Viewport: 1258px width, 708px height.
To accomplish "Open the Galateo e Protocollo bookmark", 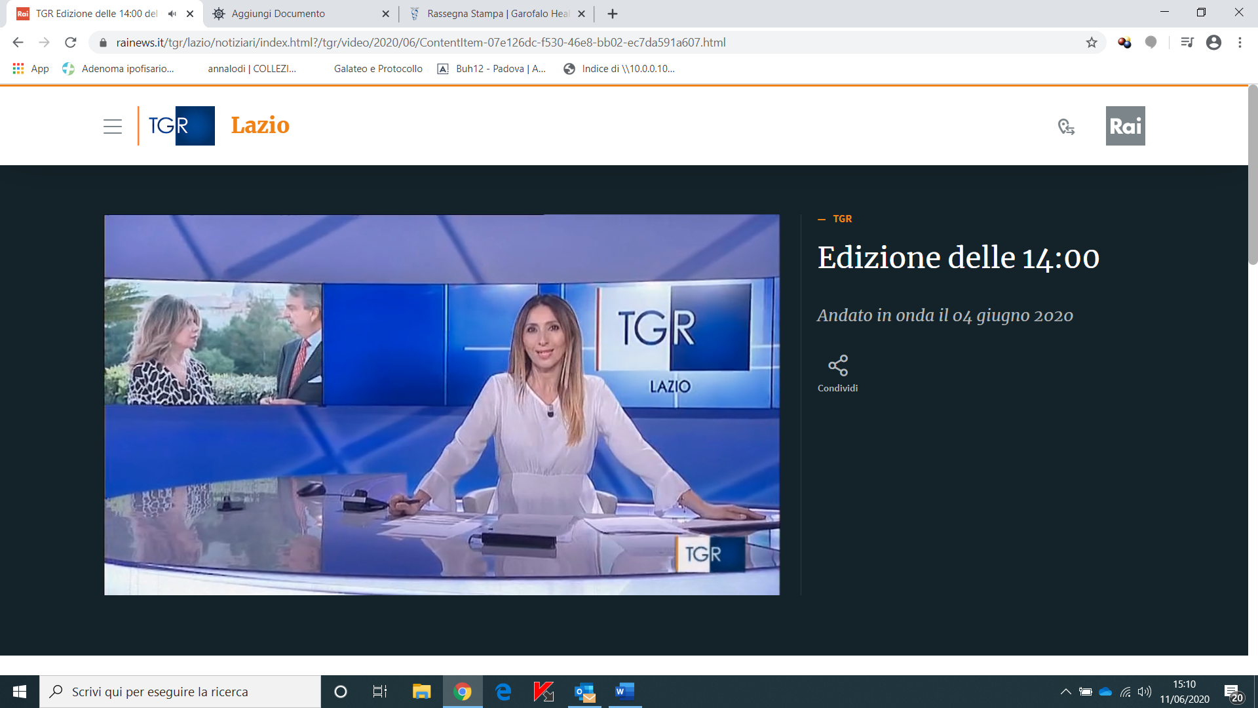I will (377, 69).
